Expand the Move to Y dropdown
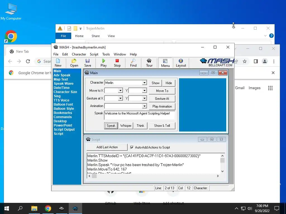286x214 pixels. [x=144, y=91]
